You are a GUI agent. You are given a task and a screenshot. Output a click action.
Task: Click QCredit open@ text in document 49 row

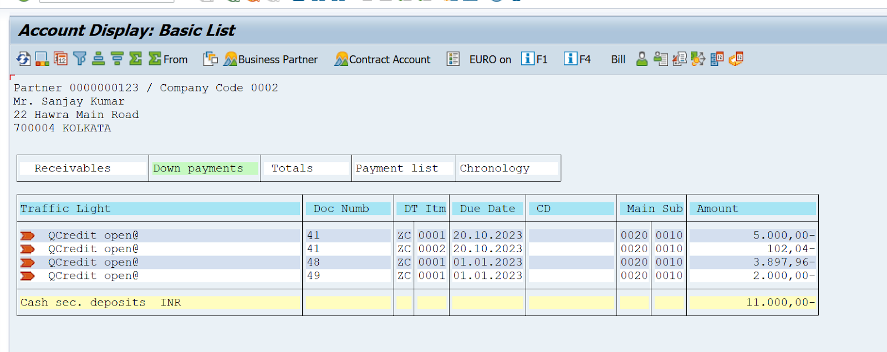point(93,276)
